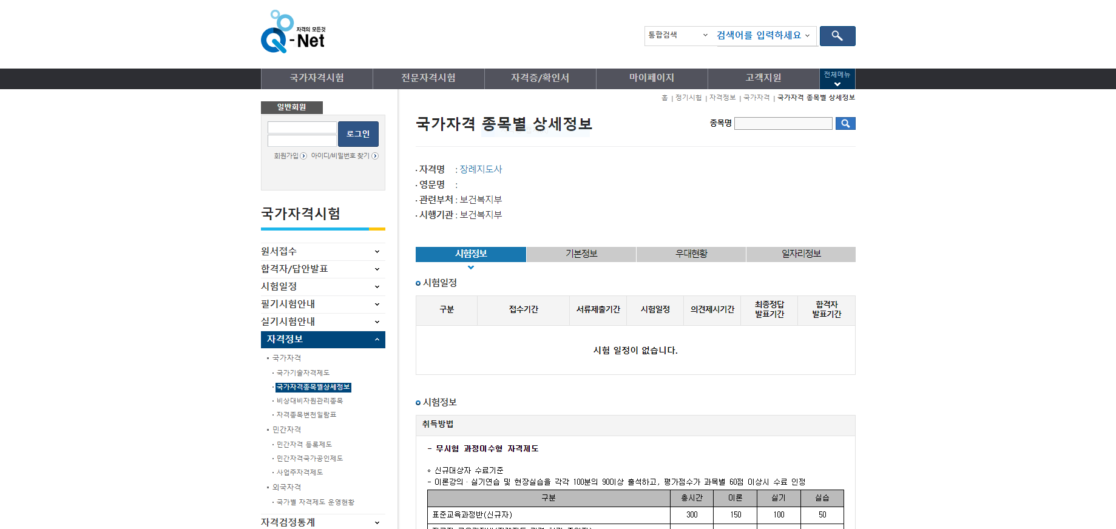The image size is (1116, 529).
Task: Click the 표준교육과정반(신규자) table row
Action: 635,515
